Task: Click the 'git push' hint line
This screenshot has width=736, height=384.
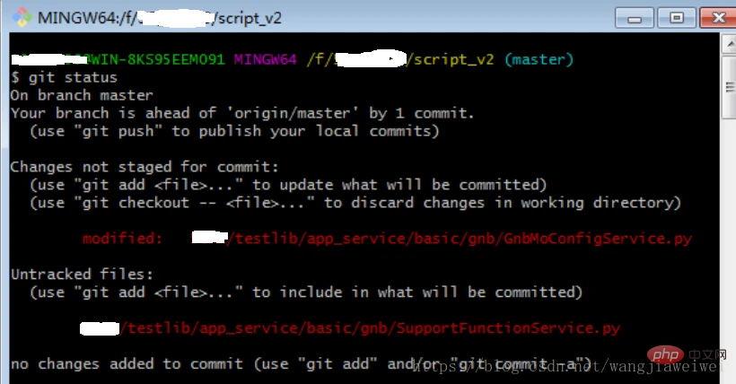Action: click(233, 131)
